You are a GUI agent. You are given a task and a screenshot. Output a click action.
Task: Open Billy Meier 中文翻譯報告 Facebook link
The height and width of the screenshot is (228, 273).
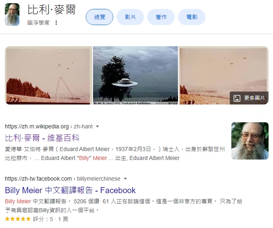coord(70,190)
